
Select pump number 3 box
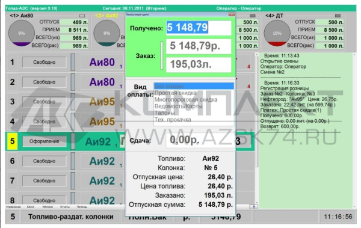pyautogui.click(x=12, y=102)
